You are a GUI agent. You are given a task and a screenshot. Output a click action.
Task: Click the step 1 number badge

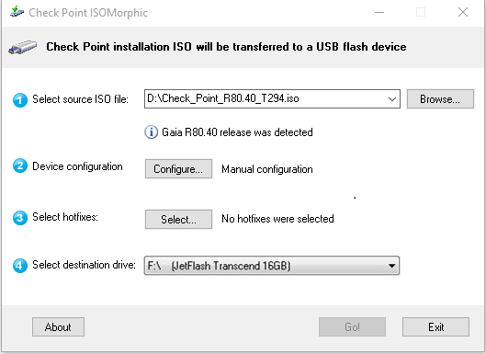click(x=20, y=100)
